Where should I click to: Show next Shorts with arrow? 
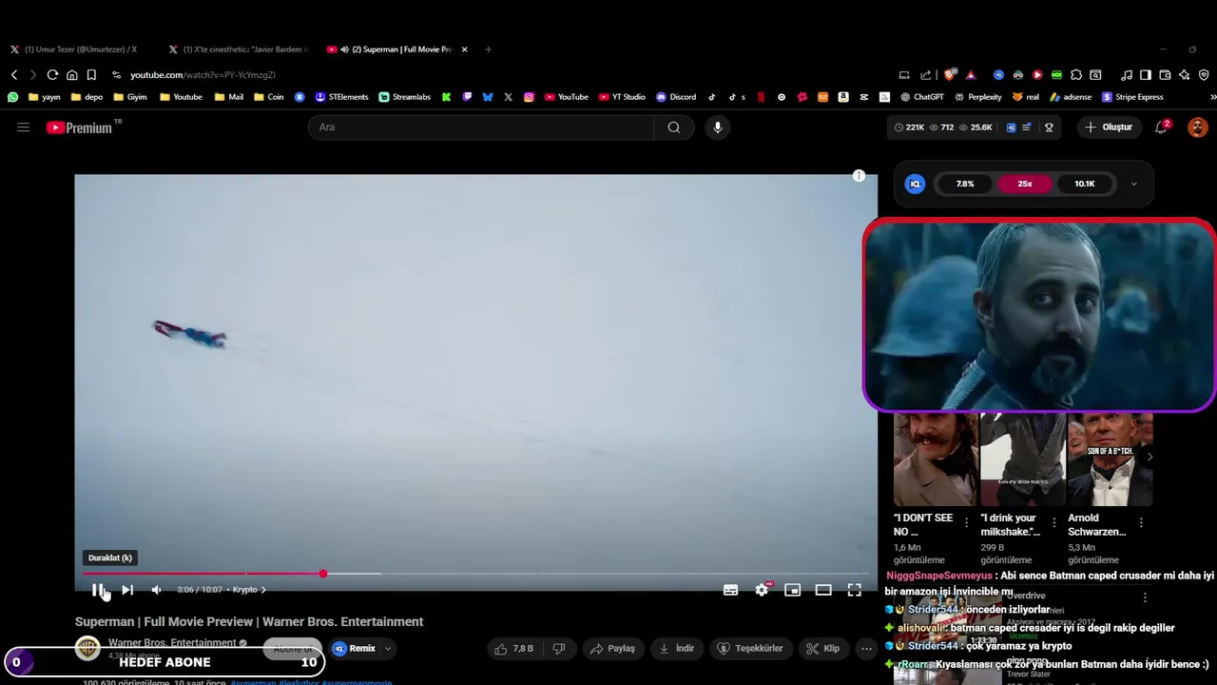pyautogui.click(x=1149, y=457)
